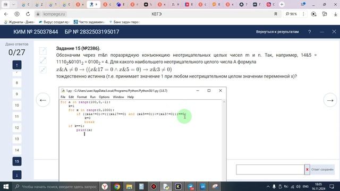The height and width of the screenshot is (191, 340).
Task: Open 'Банк задач' bookmark
Action: (124, 22)
